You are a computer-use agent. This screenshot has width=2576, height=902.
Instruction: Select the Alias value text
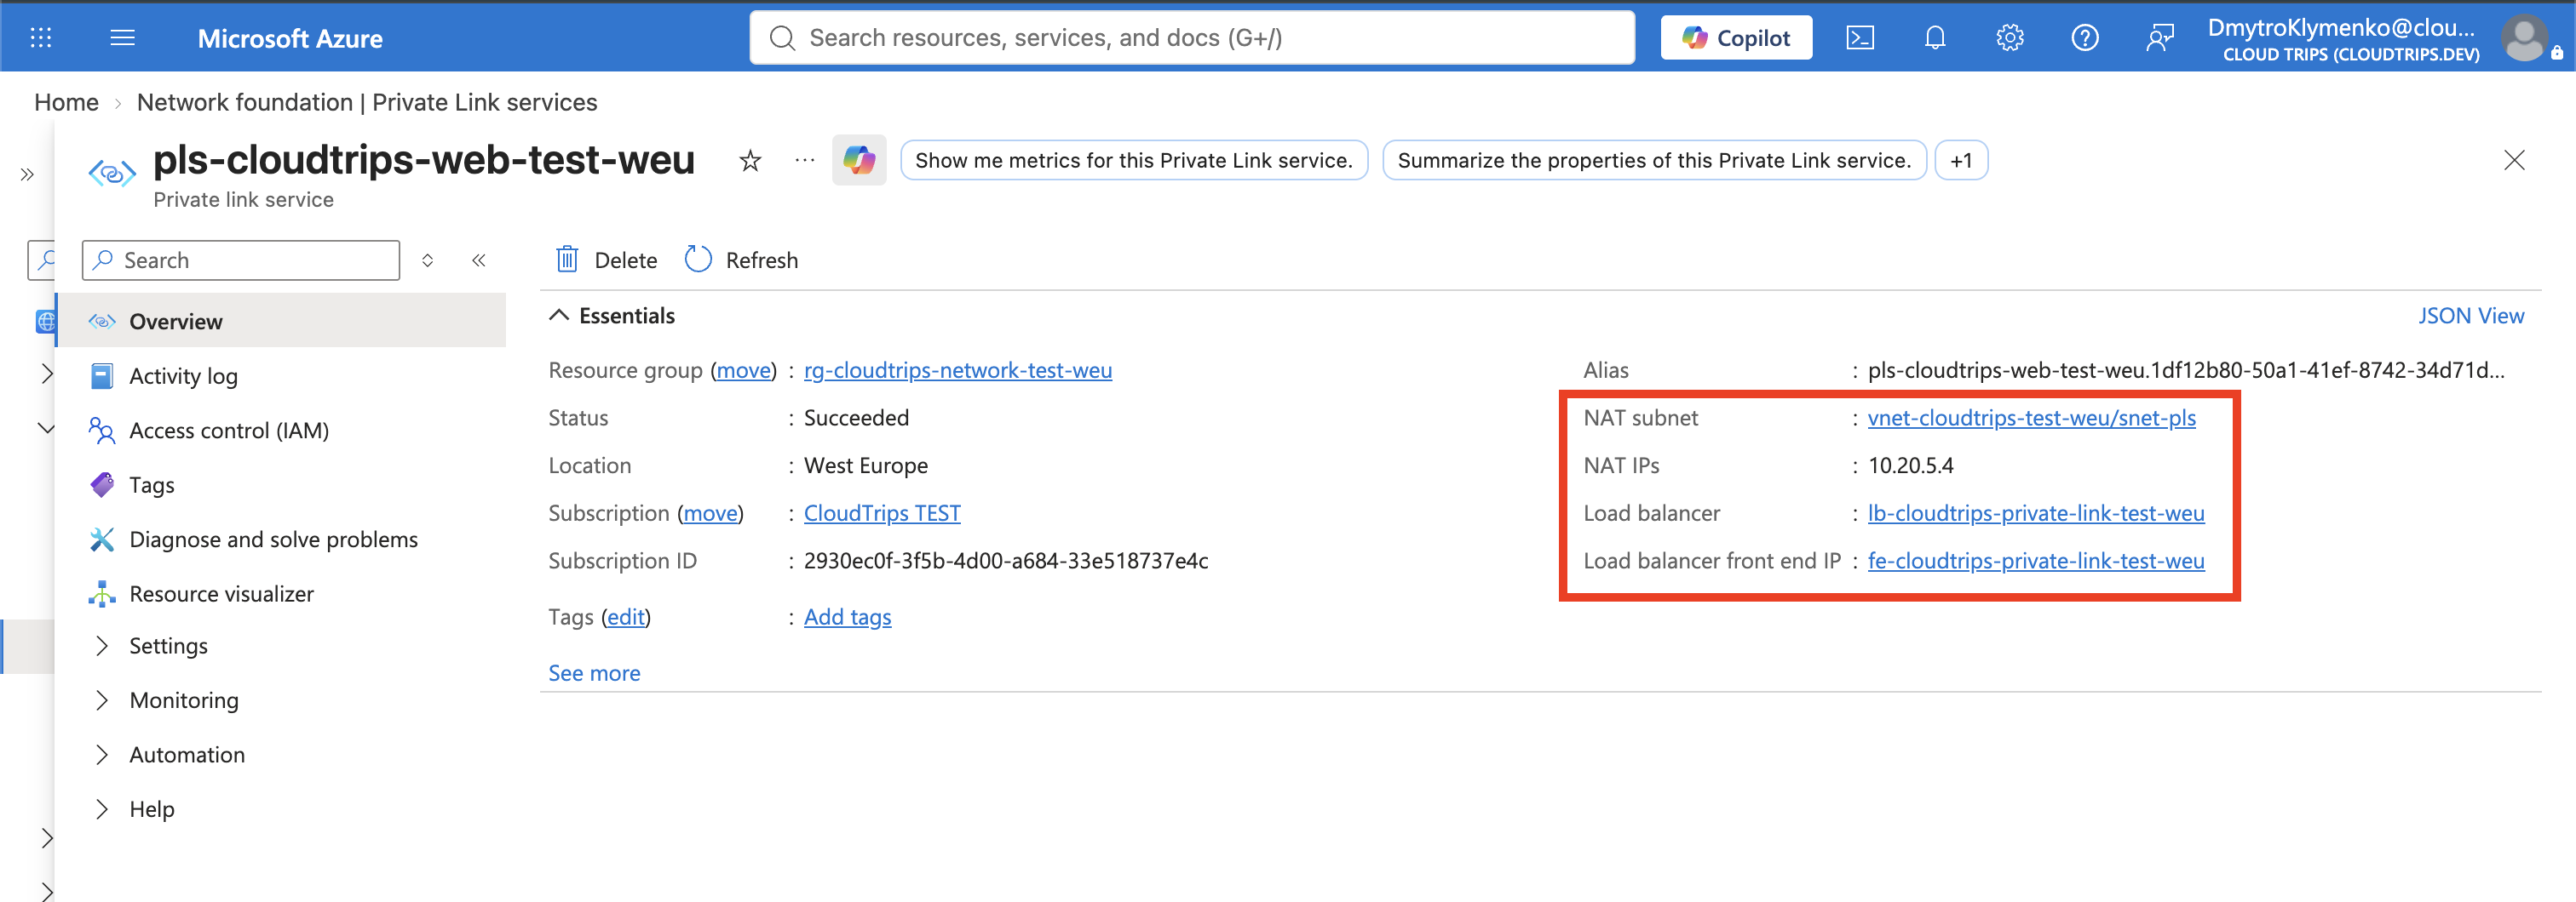(2186, 371)
